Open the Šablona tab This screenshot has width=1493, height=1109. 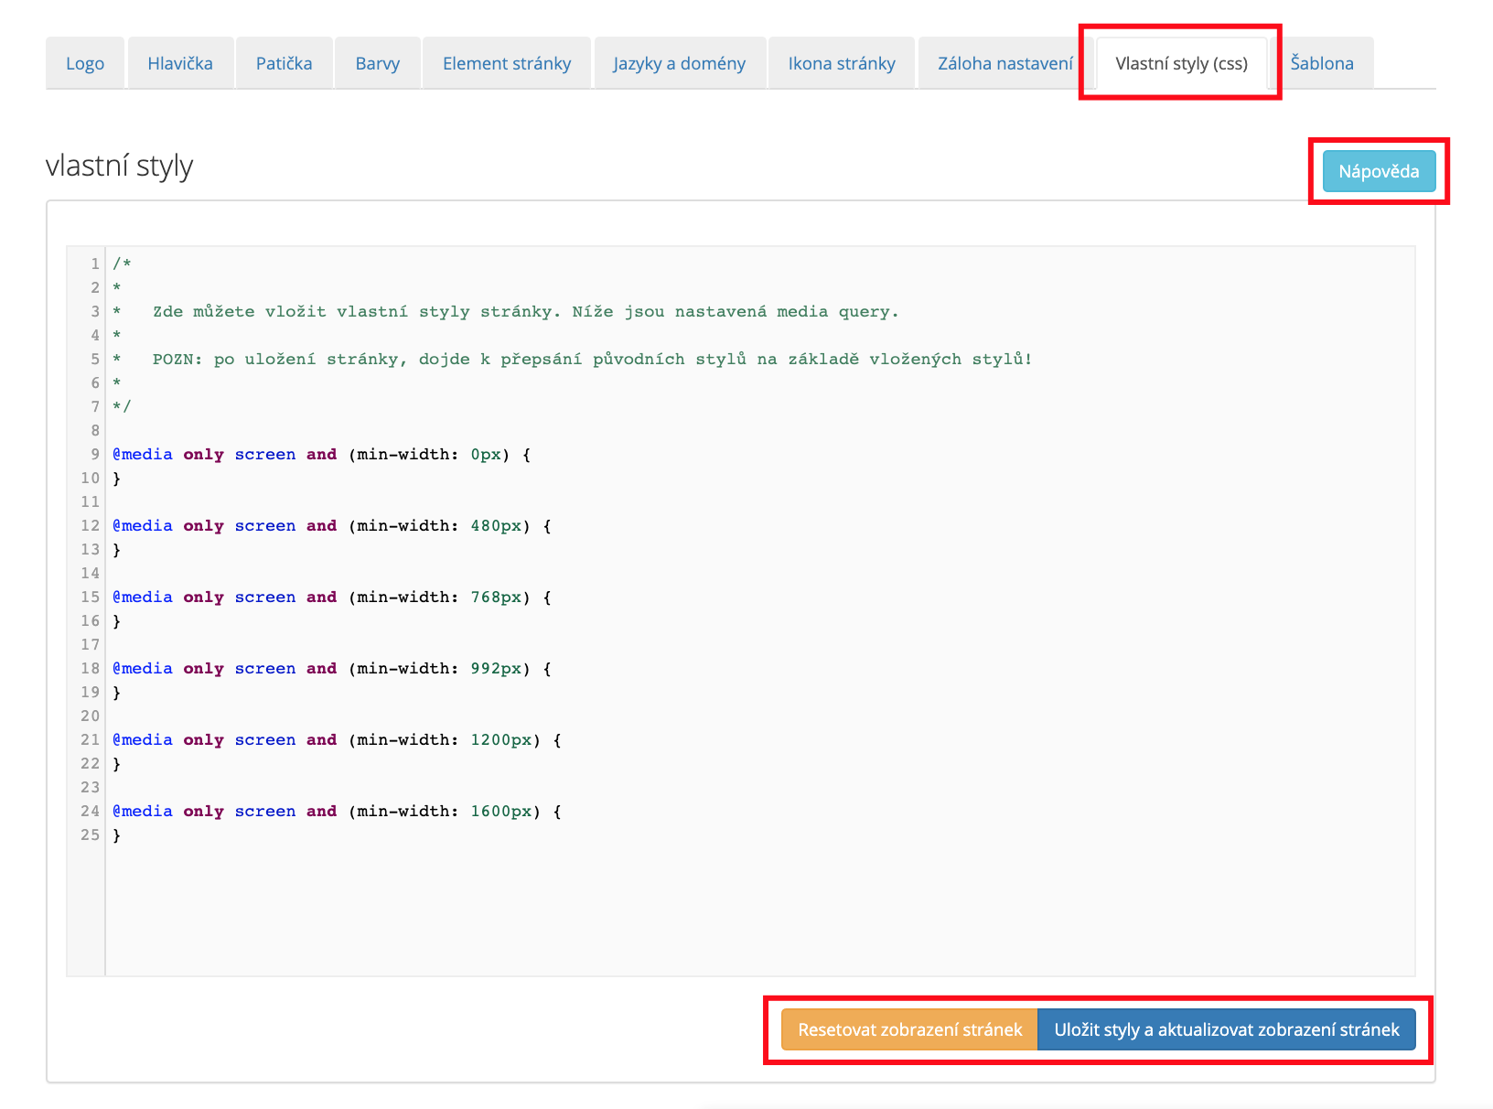point(1322,63)
